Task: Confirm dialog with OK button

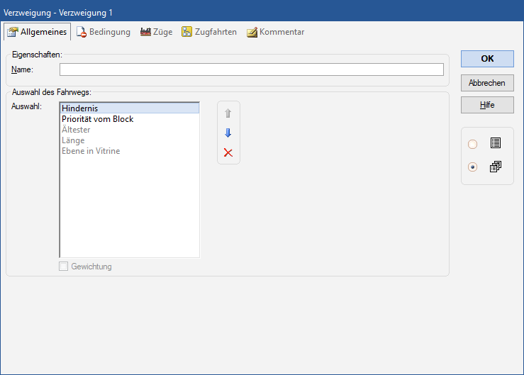Action: click(487, 59)
